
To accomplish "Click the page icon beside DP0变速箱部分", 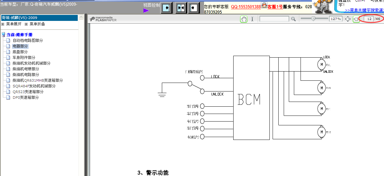I will click(x=8, y=97).
